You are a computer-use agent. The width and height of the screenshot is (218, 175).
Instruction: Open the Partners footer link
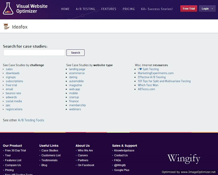[83, 160]
